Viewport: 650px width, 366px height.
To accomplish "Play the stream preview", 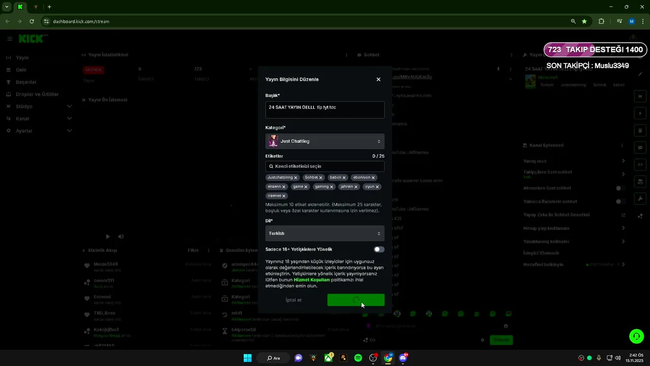I will pyautogui.click(x=108, y=236).
